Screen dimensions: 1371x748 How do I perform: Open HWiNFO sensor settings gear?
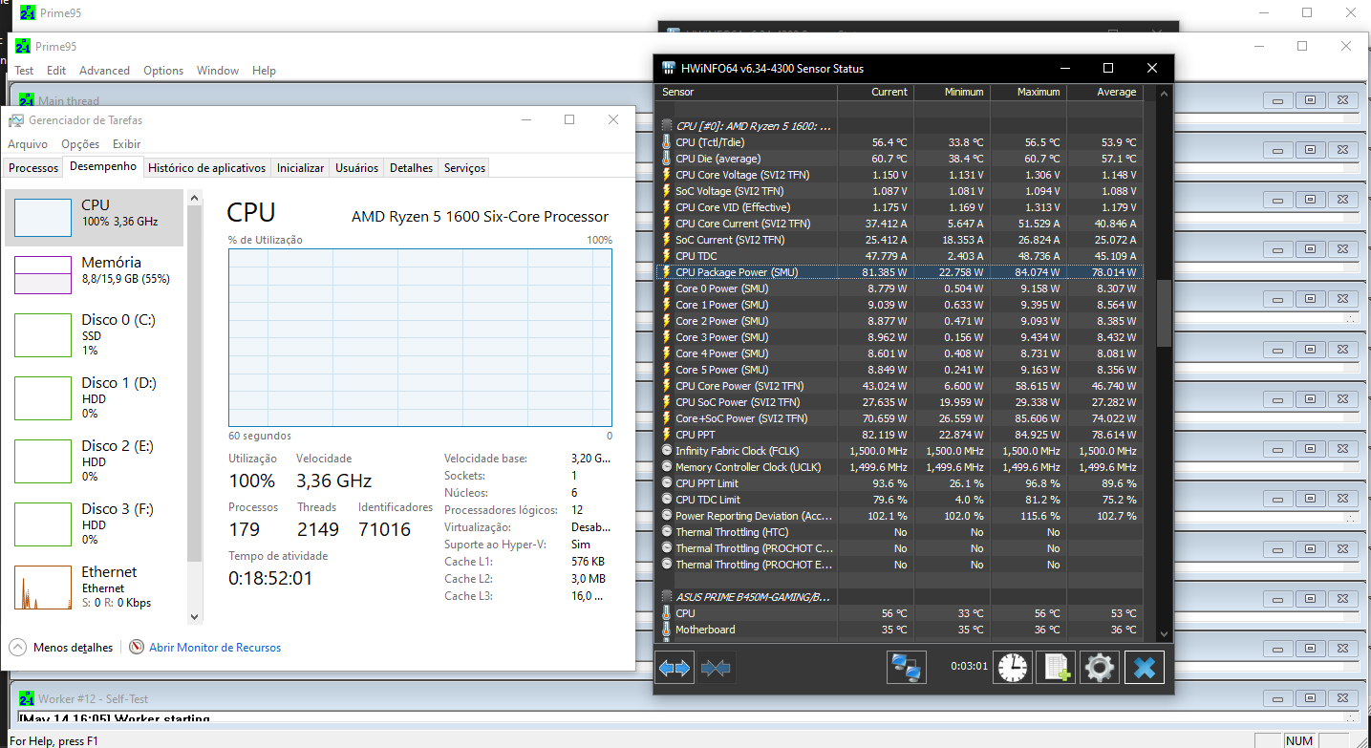1100,668
